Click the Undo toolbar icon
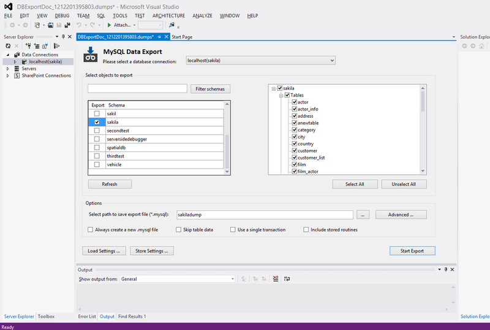The height and width of the screenshot is (330, 490). point(79,25)
